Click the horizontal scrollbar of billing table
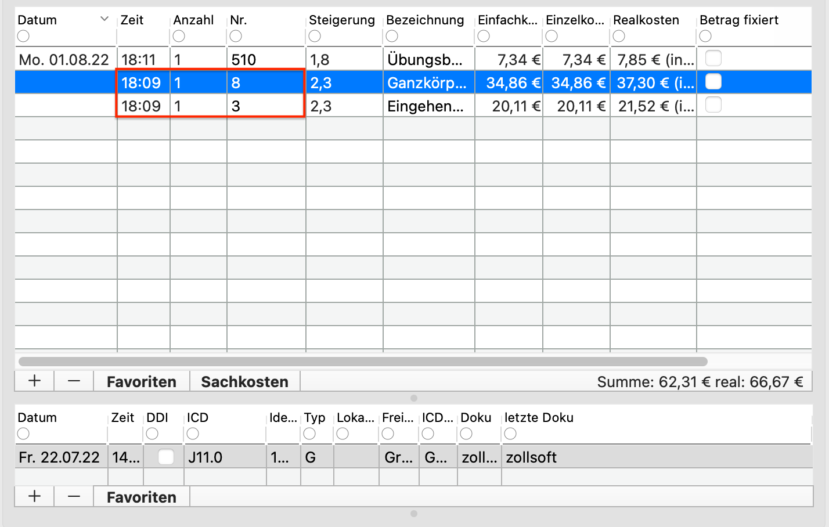829x527 pixels. (x=363, y=362)
